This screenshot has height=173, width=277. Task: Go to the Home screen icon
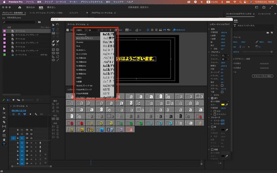pos(20,7)
